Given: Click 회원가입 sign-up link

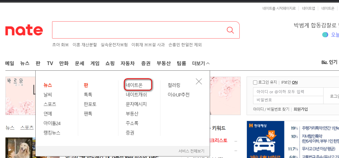Looking at the screenshot, I should point(301,109).
